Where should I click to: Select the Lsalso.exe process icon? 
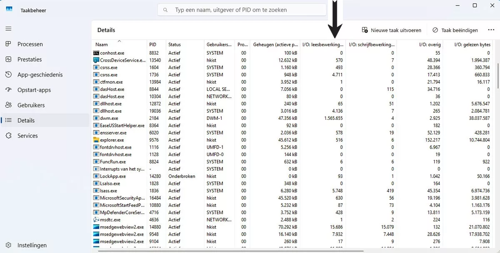click(x=96, y=183)
